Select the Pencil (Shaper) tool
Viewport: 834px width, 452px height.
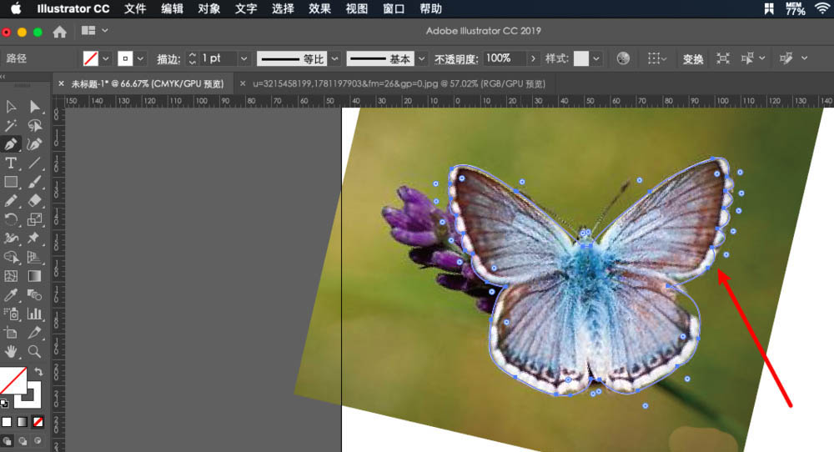tap(11, 200)
